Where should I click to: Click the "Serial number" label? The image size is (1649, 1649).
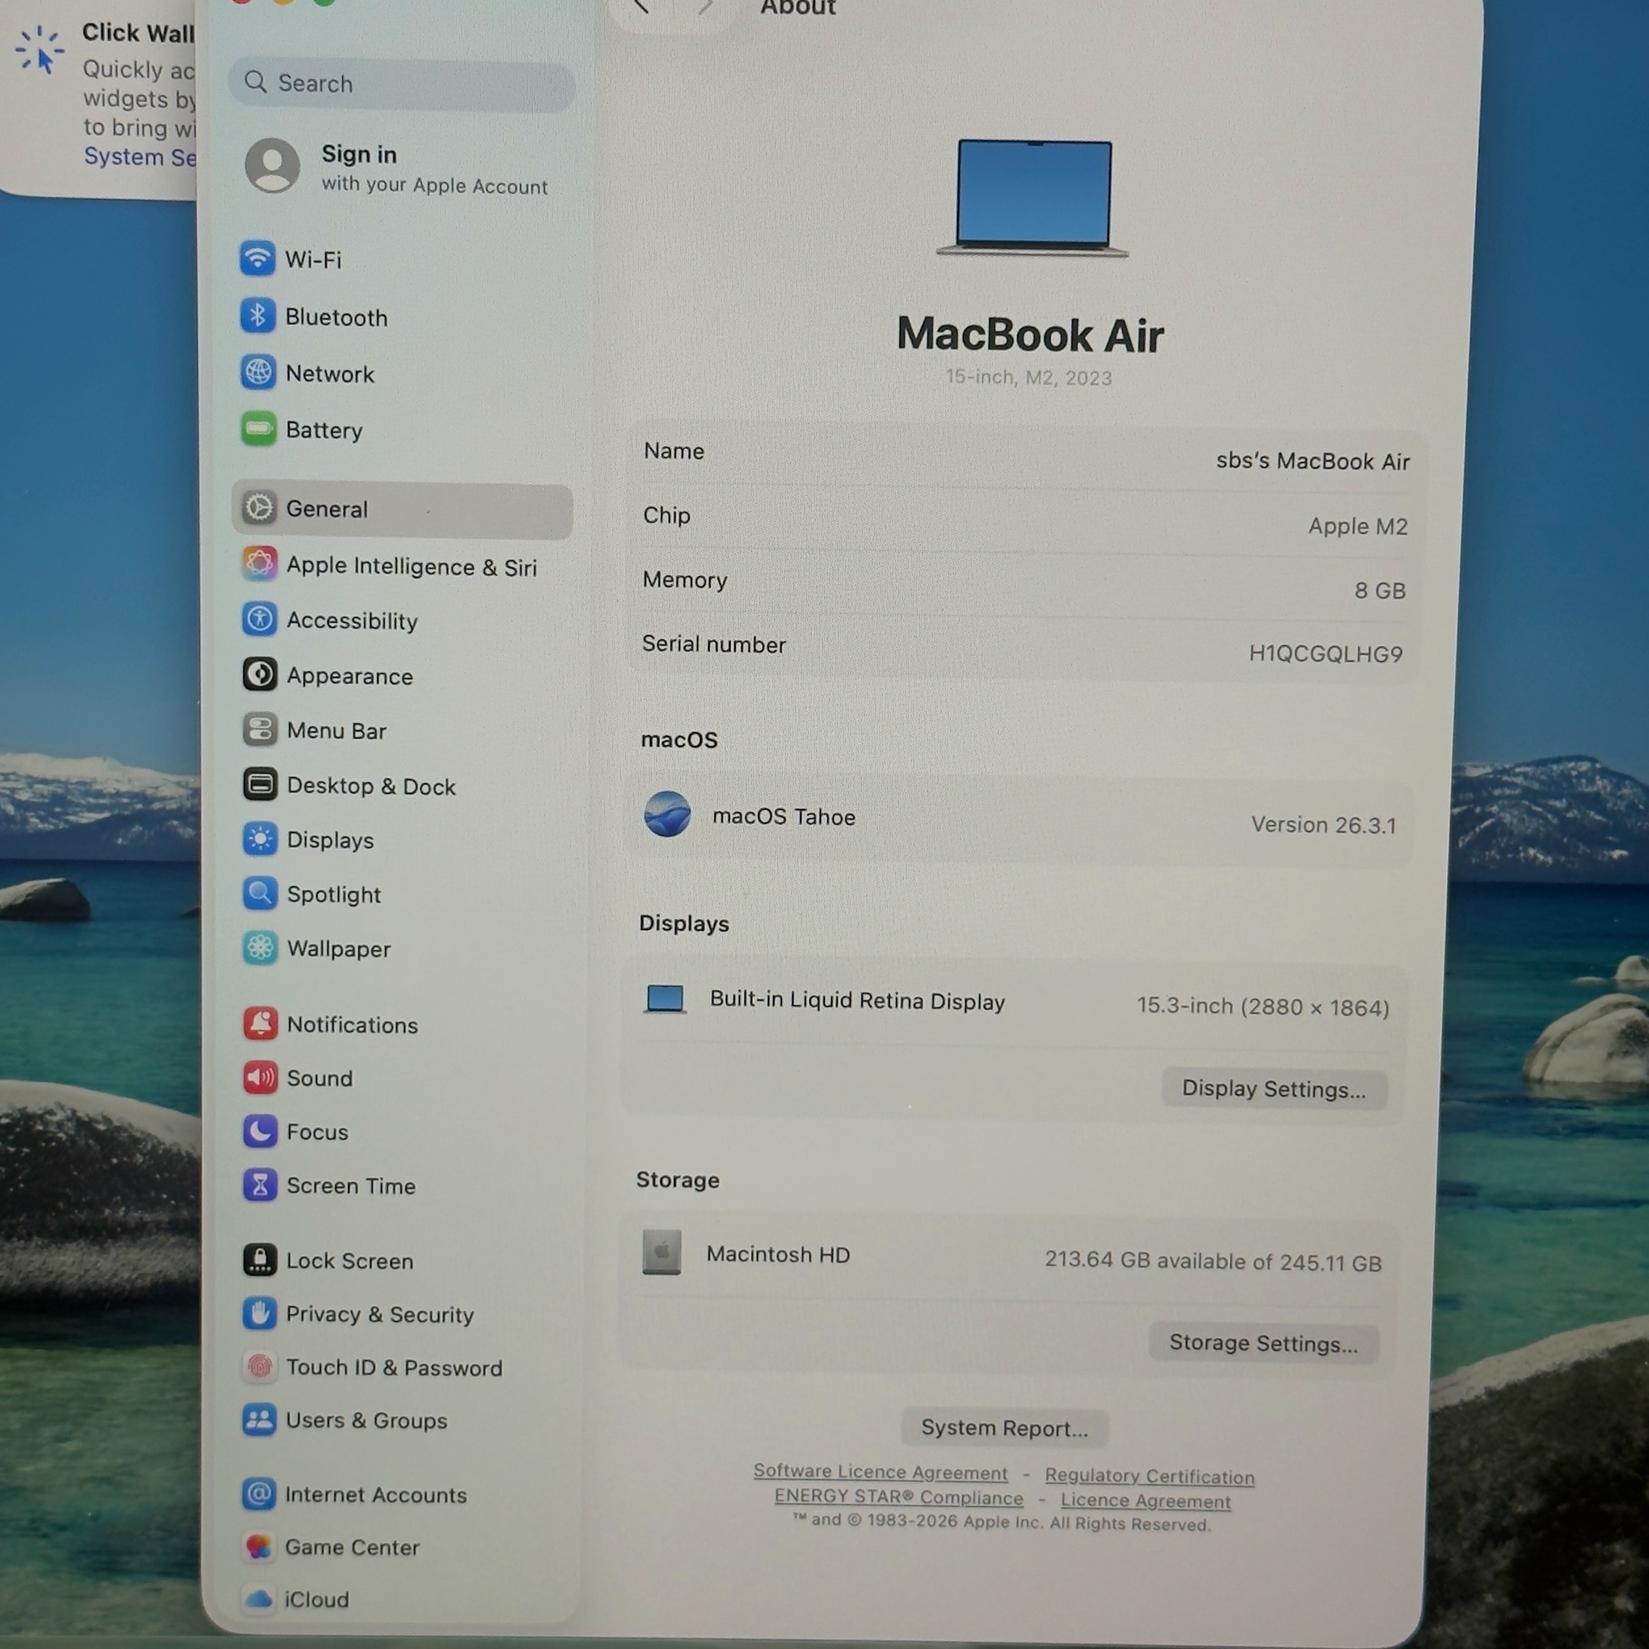coord(714,644)
